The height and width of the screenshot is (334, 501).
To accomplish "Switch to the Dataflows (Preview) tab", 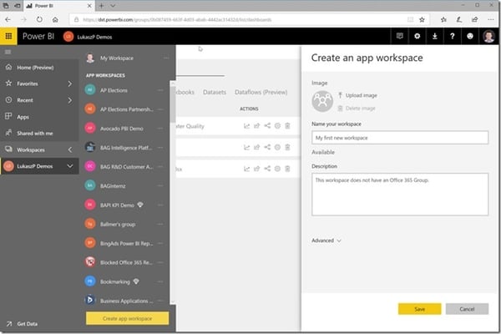I will pyautogui.click(x=261, y=92).
